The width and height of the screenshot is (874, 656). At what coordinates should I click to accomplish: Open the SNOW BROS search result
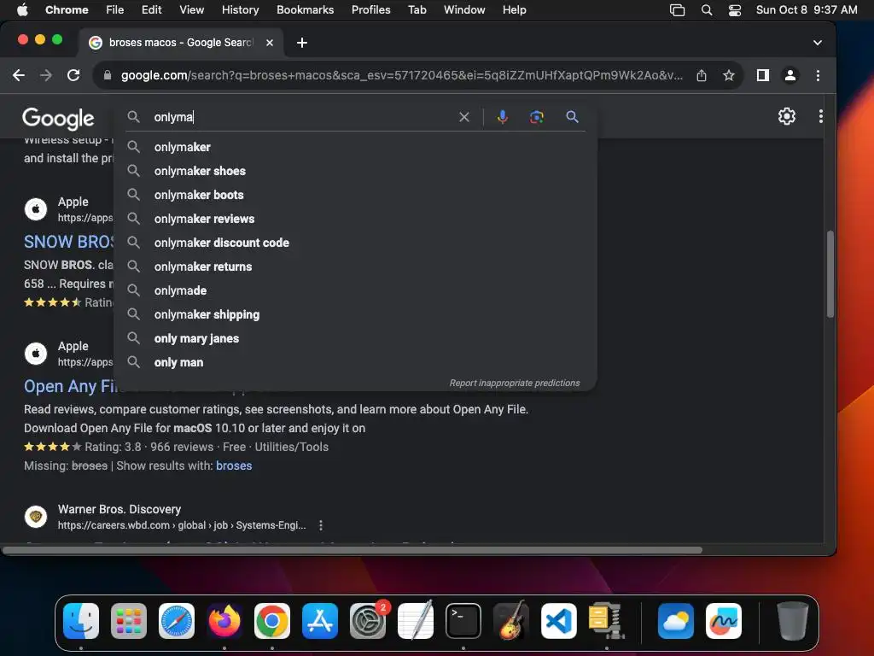[68, 242]
